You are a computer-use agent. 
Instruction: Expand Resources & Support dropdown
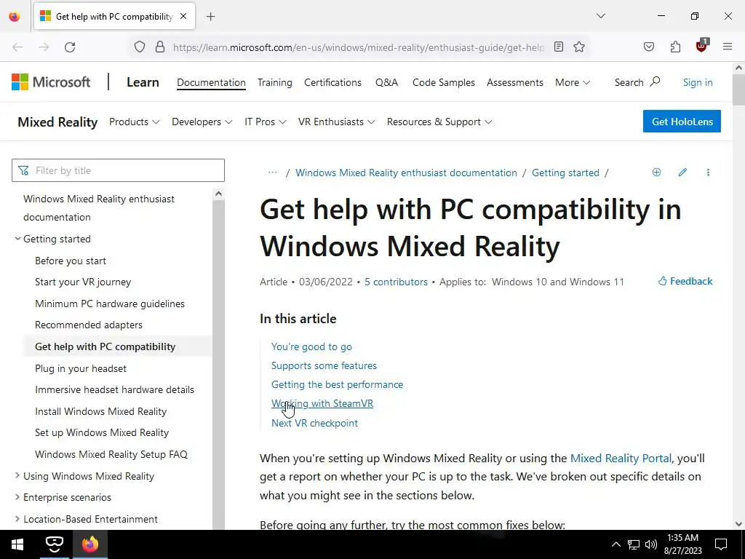click(x=439, y=122)
